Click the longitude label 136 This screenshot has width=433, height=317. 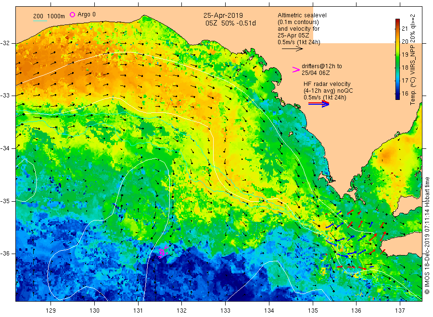click(x=356, y=311)
